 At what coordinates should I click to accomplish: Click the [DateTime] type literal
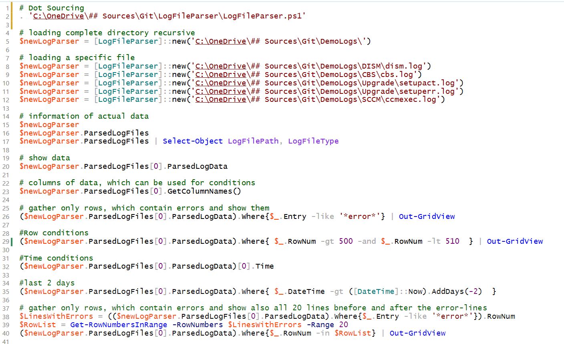[376, 291]
